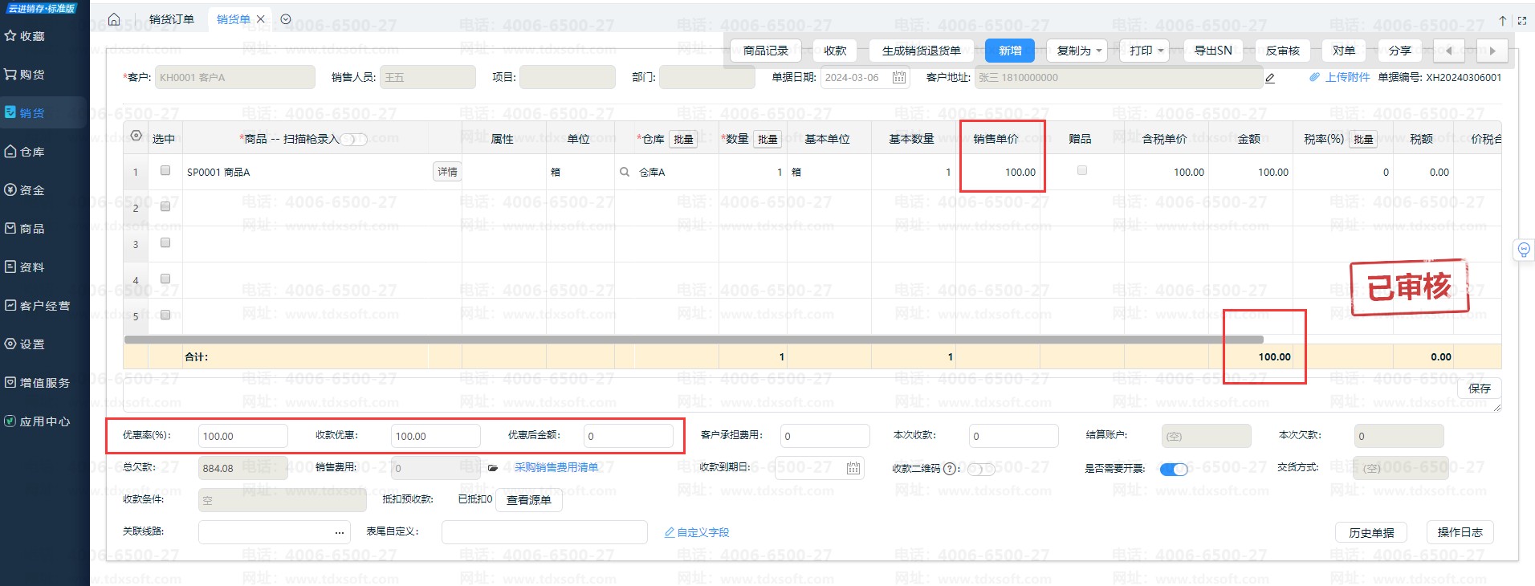
Task: Open 仓库 in left sidebar
Action: pos(32,152)
